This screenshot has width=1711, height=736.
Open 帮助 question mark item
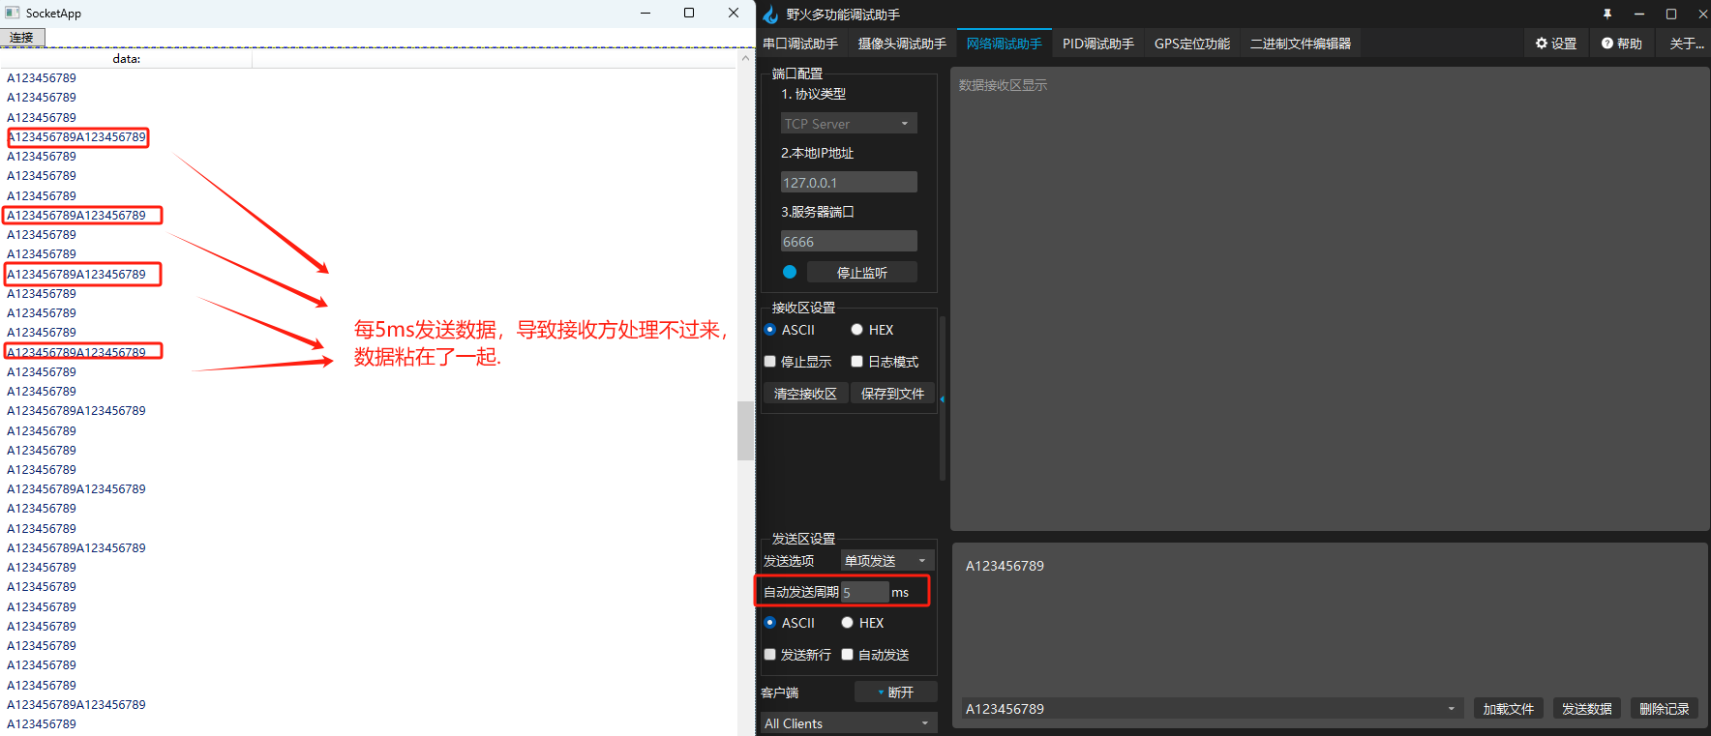[1622, 44]
